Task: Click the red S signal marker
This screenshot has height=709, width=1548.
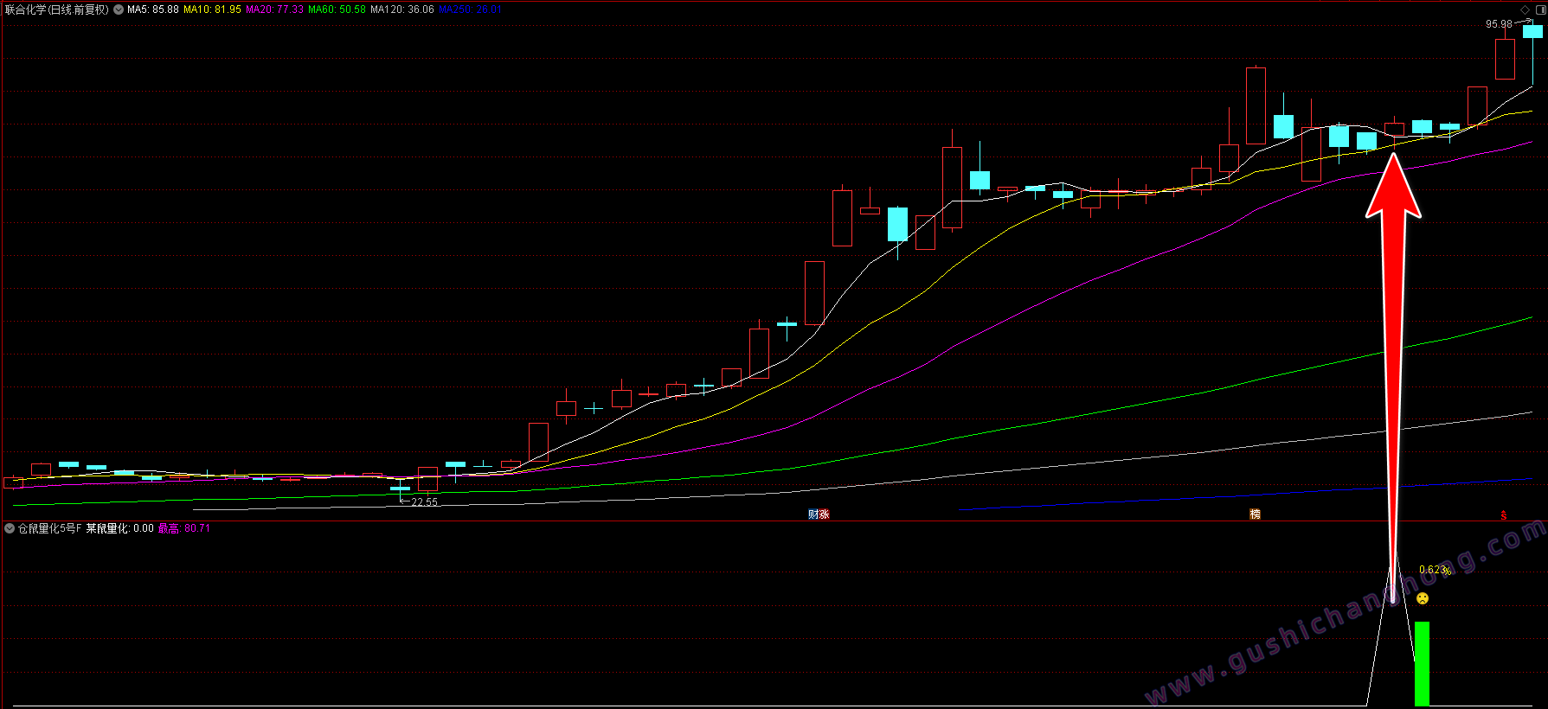Action: 1504,515
